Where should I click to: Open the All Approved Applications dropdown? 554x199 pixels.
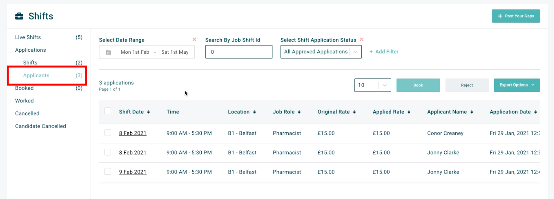pyautogui.click(x=321, y=52)
